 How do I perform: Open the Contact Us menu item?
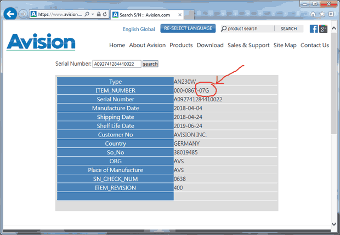(315, 45)
